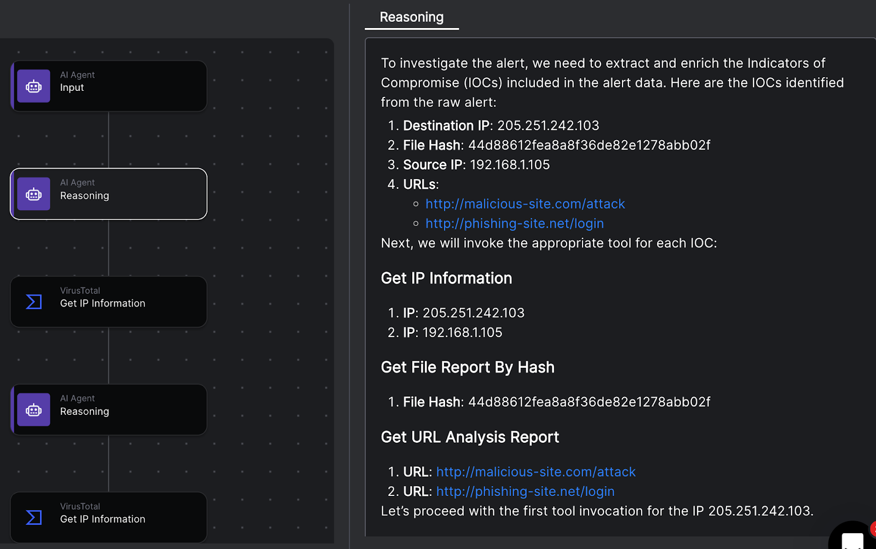
Task: Open the phishing-site.net/login link in the URLs bullet list
Action: coord(514,224)
